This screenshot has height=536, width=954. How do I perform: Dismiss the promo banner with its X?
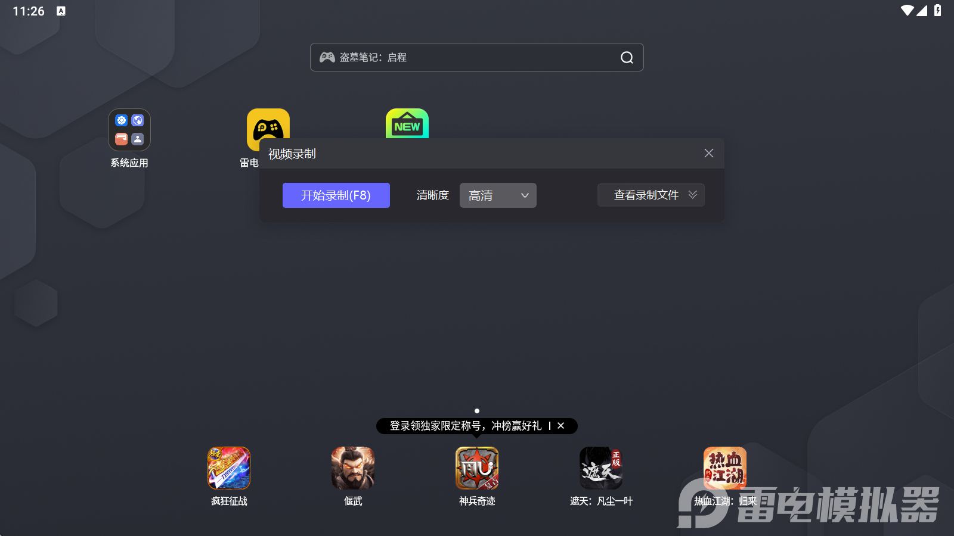point(560,426)
